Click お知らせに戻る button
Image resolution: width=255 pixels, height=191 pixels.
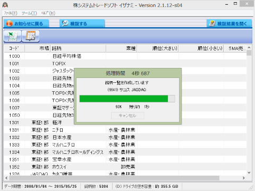tap(26, 23)
